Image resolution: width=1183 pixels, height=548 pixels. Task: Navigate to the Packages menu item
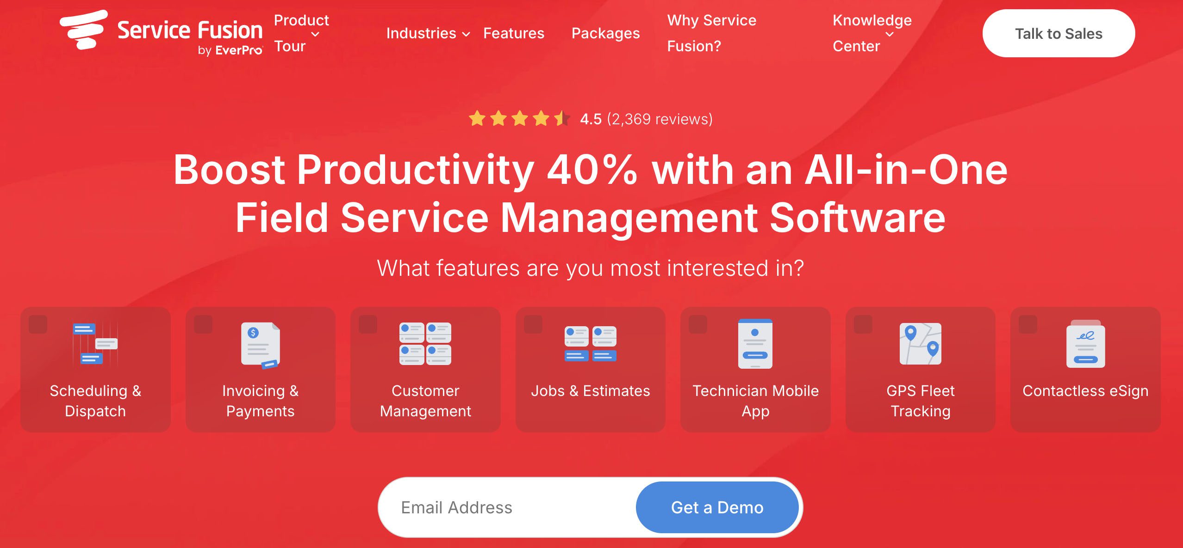click(605, 33)
